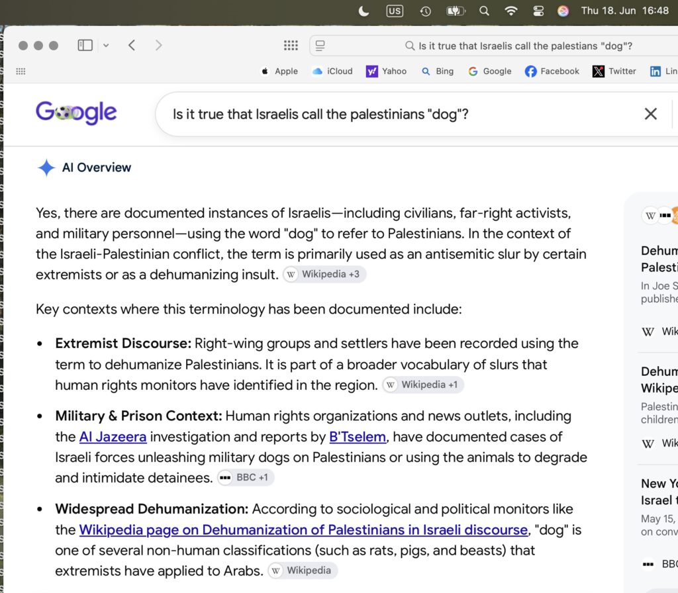Follow the B'Tselem link
The image size is (678, 593).
(x=357, y=437)
